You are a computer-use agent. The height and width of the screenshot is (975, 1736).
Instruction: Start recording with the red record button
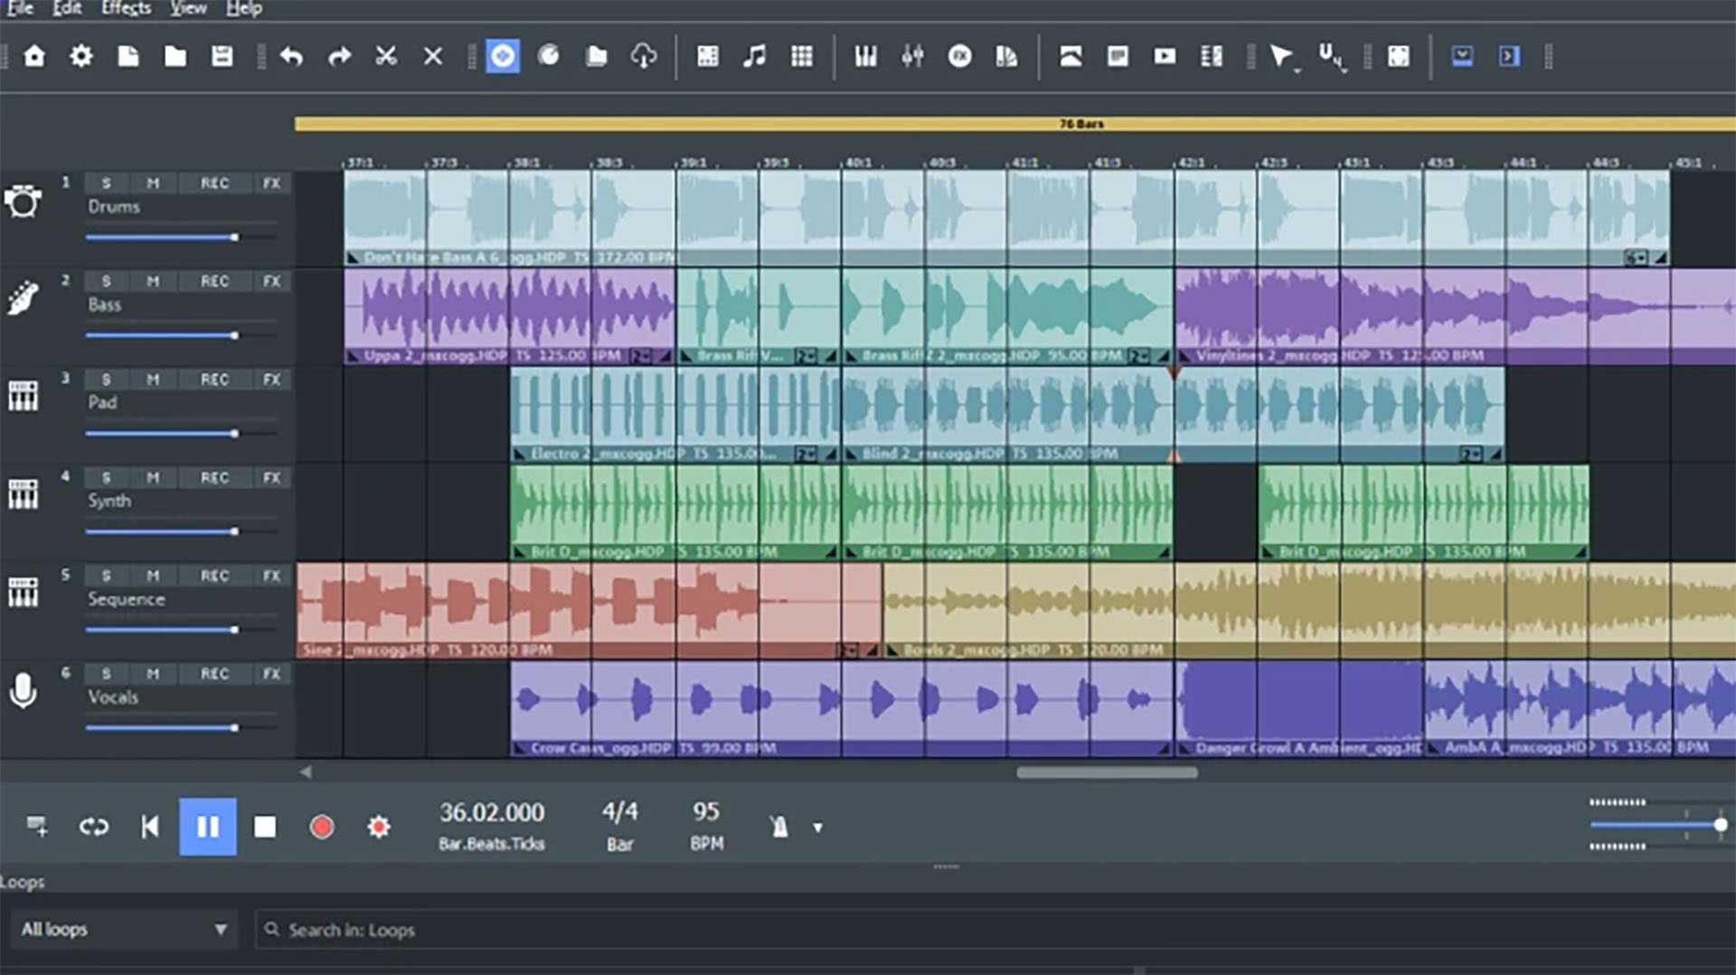click(322, 827)
